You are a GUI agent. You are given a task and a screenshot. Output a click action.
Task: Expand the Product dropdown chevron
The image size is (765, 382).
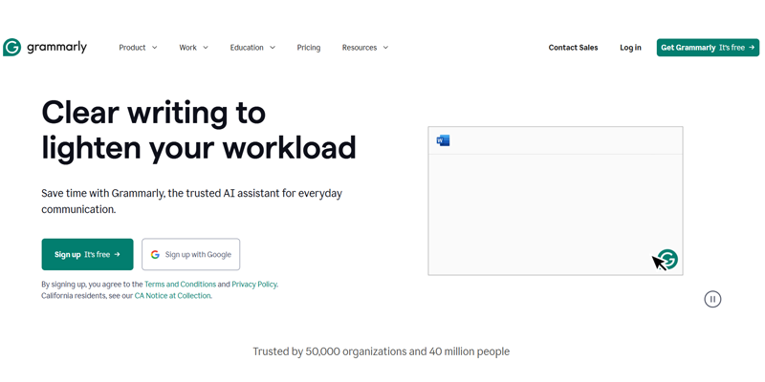pyautogui.click(x=154, y=48)
